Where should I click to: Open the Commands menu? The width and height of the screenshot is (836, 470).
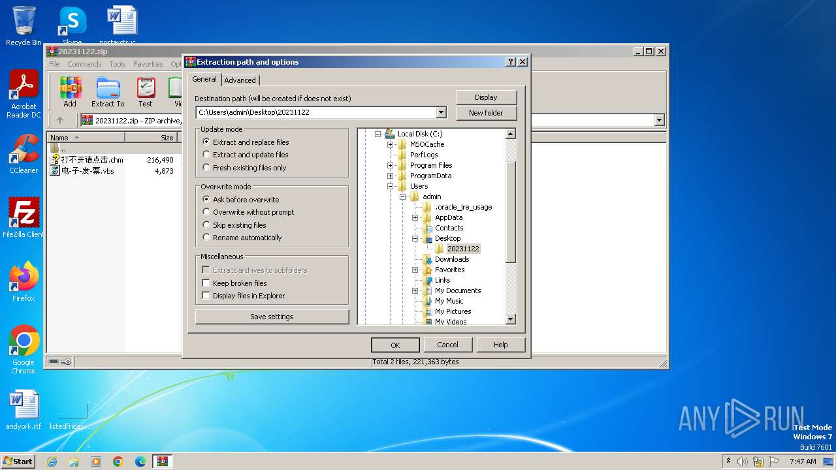coord(84,64)
